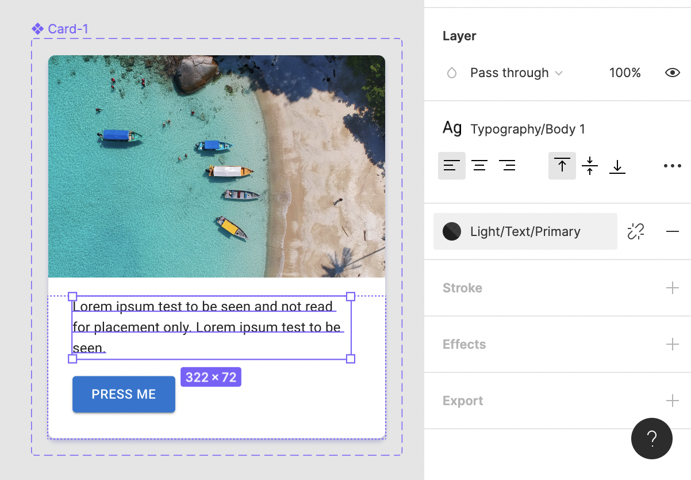Select Typography/Body 1 text style

click(x=528, y=129)
